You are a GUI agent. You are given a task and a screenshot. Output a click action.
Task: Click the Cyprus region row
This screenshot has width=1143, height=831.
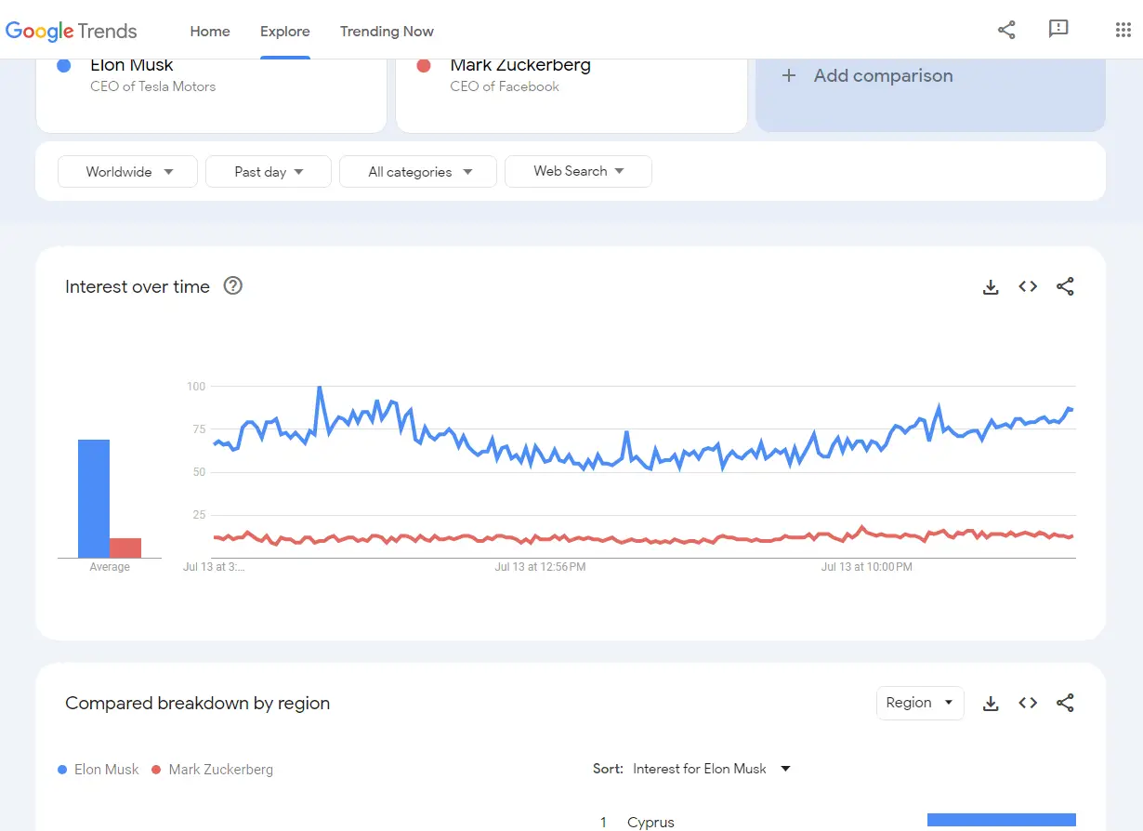point(834,821)
